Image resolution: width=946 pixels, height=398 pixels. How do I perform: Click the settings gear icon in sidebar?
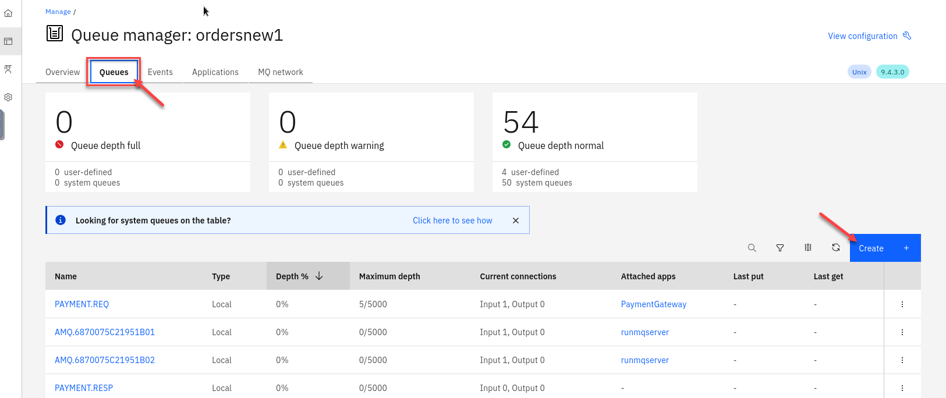[x=8, y=97]
